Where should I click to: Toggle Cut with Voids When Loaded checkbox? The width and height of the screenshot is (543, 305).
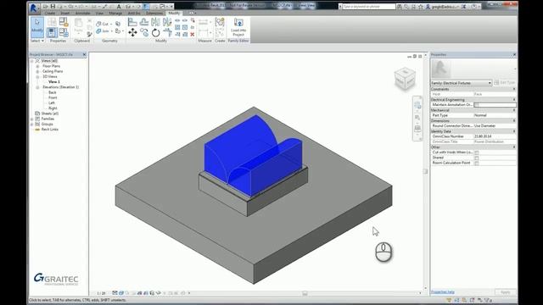click(477, 152)
